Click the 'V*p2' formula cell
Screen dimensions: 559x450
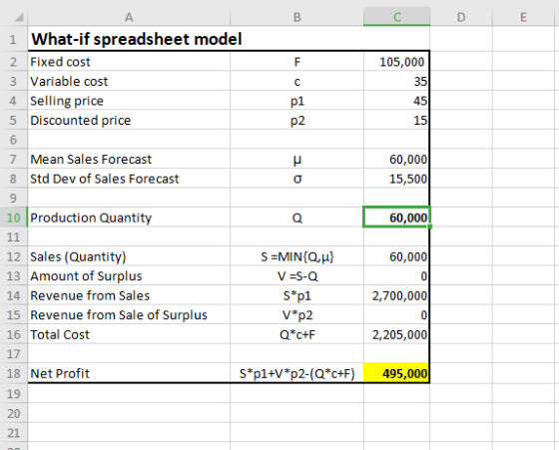297,315
